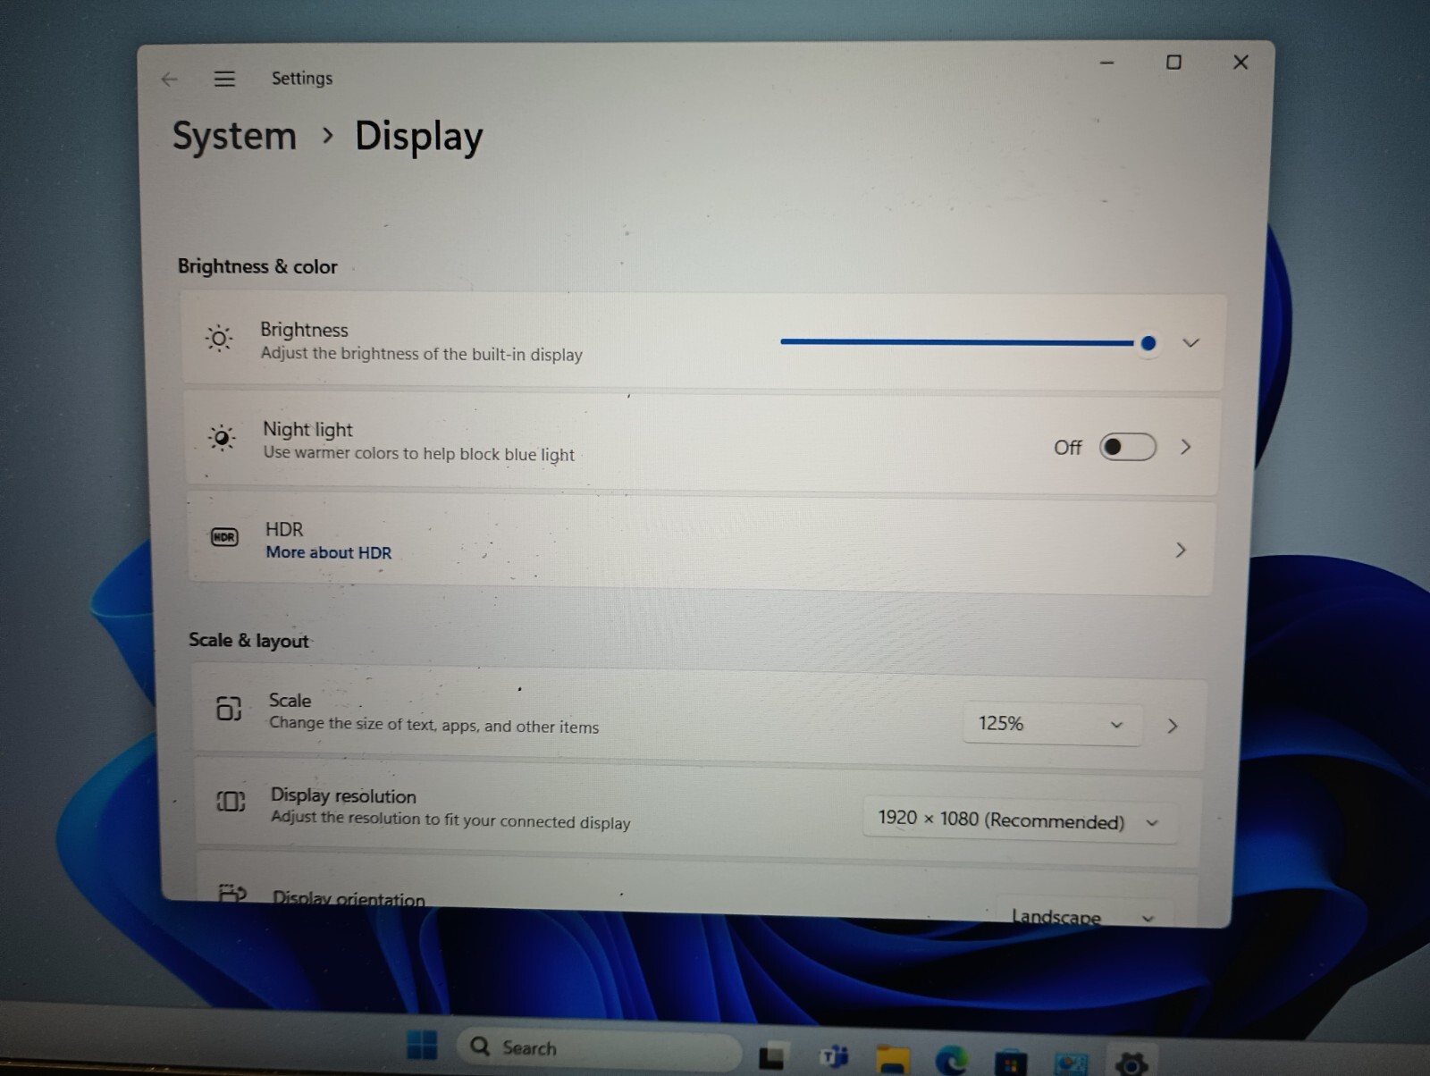Open HDR settings via chevron

[1181, 550]
